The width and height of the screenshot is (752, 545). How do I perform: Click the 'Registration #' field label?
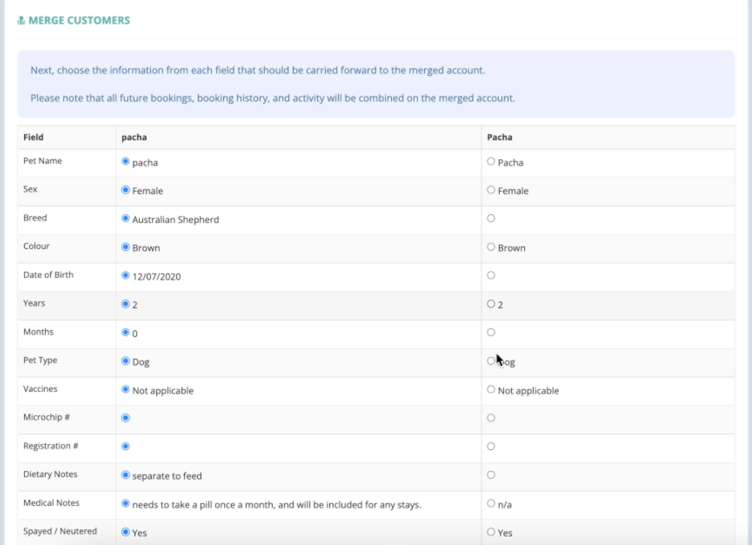pyautogui.click(x=51, y=446)
